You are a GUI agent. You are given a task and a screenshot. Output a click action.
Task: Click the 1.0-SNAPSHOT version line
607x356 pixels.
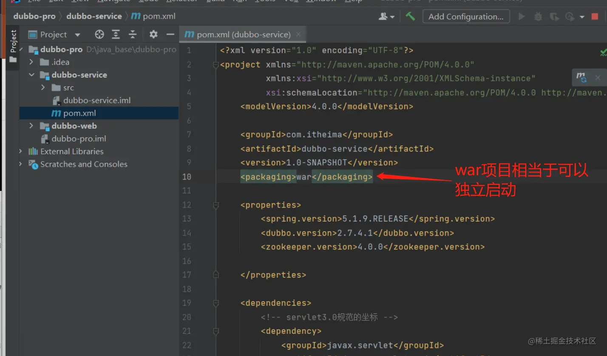(x=319, y=162)
